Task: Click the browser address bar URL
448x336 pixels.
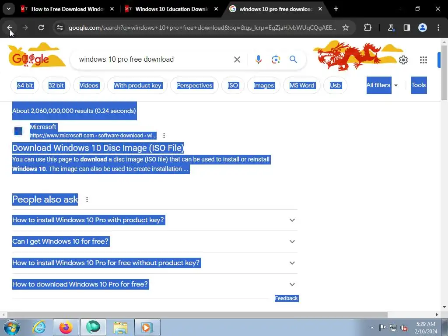Action: click(202, 28)
